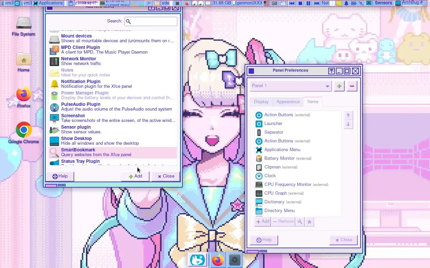Select the Directory Menu item in the items list
The width and height of the screenshot is (430, 268).
(x=298, y=211)
